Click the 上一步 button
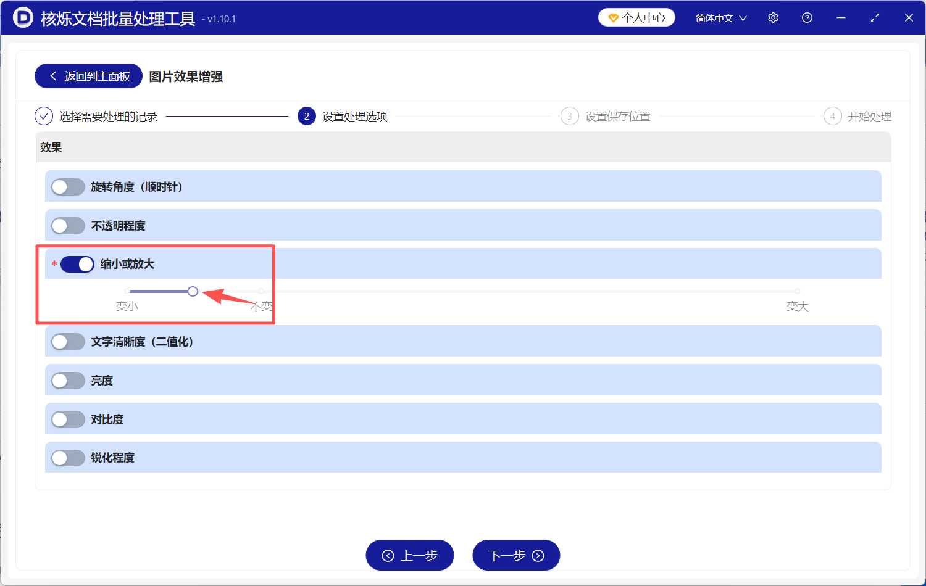Viewport: 926px width, 586px height. pyautogui.click(x=409, y=555)
